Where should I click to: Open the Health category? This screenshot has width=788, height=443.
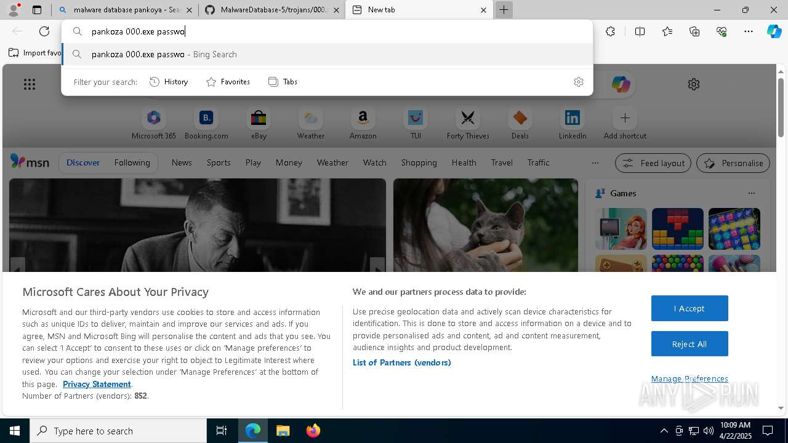tap(464, 162)
